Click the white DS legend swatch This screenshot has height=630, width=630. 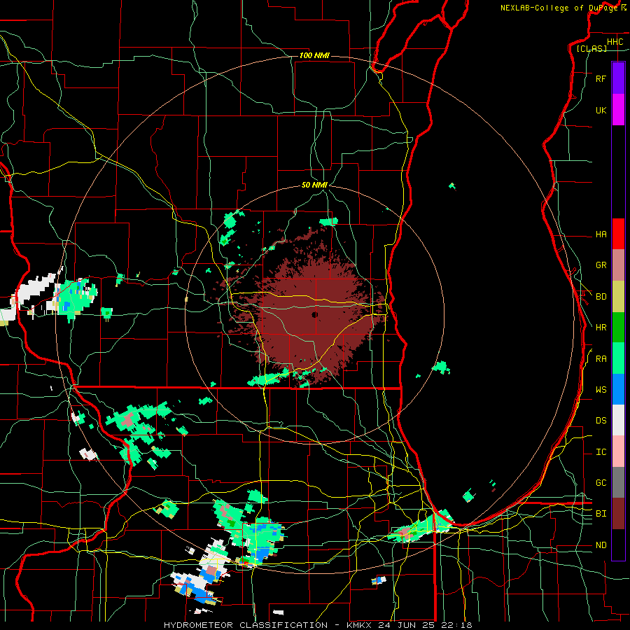pos(618,420)
